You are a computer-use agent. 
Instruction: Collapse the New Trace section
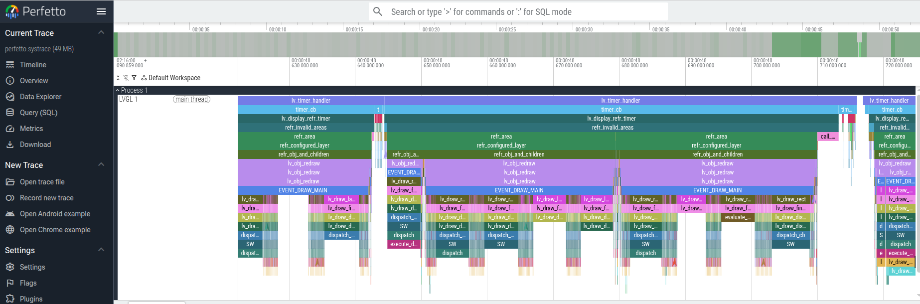coord(101,165)
